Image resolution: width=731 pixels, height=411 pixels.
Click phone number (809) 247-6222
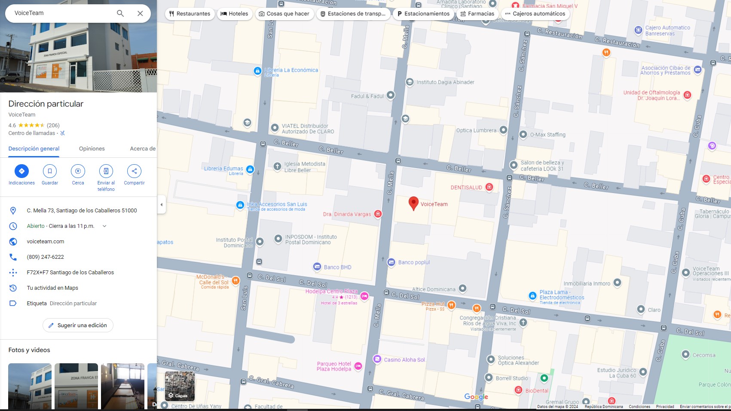[45, 257]
